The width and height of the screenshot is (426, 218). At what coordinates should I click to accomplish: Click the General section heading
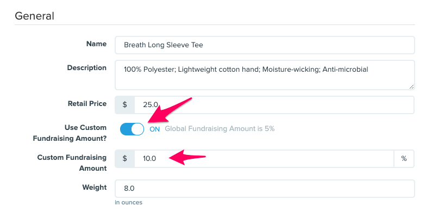34,16
